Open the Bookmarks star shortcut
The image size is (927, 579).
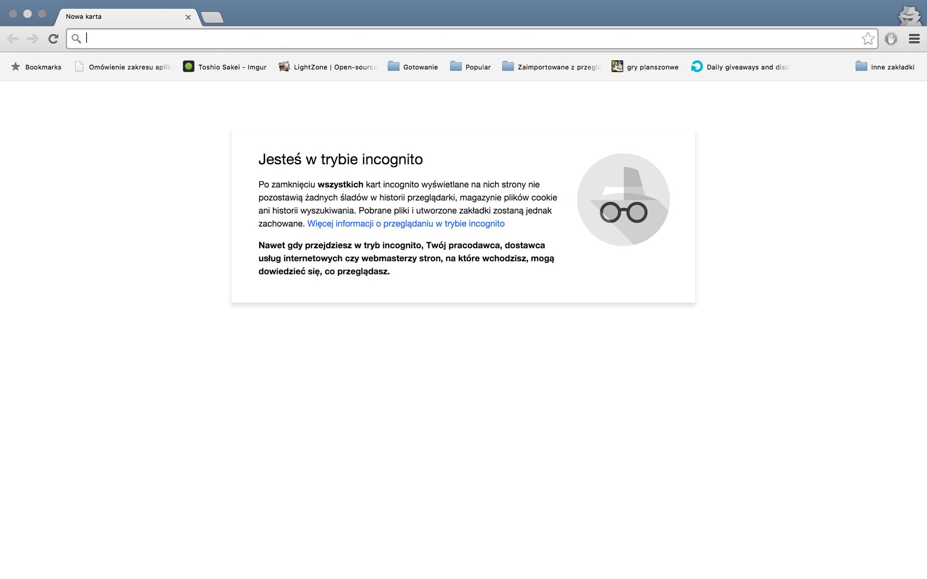[36, 67]
